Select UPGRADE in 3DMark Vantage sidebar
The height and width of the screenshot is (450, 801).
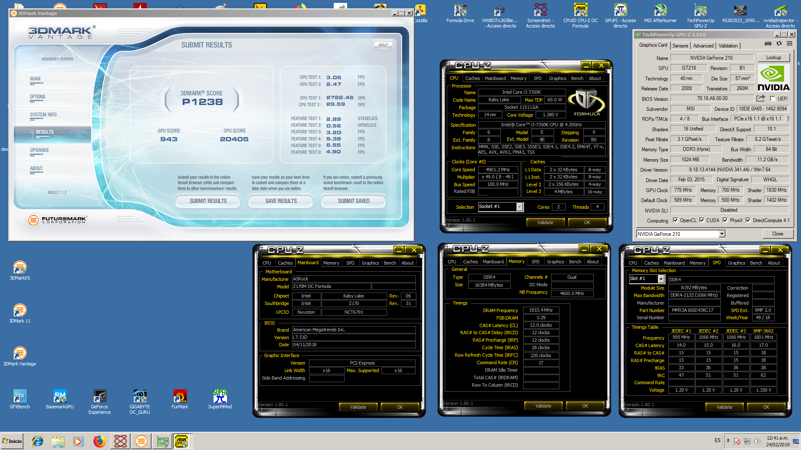tap(39, 150)
